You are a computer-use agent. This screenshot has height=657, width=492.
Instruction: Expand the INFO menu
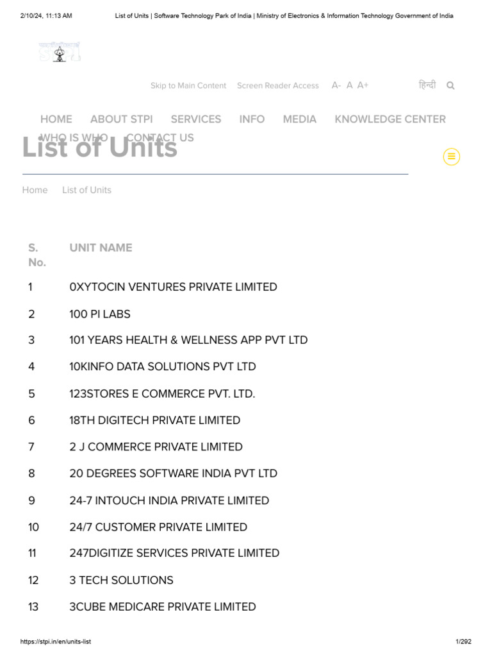pyautogui.click(x=252, y=119)
